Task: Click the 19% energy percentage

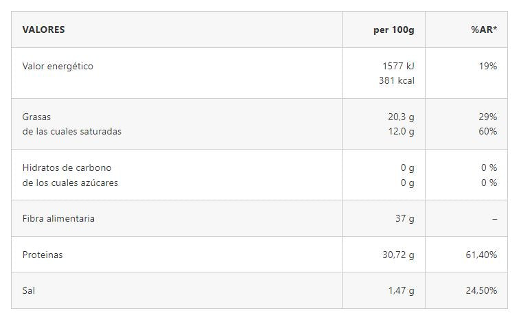Action: point(489,67)
